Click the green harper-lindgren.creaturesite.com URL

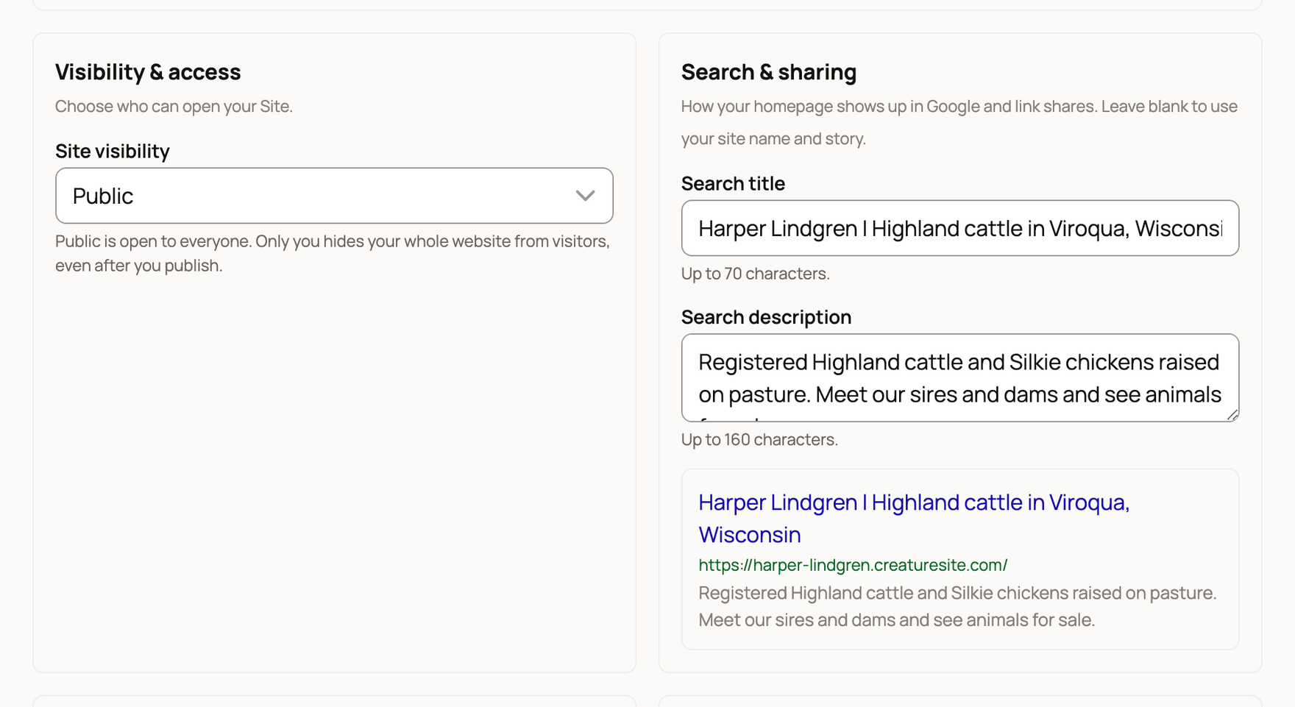[x=853, y=565]
